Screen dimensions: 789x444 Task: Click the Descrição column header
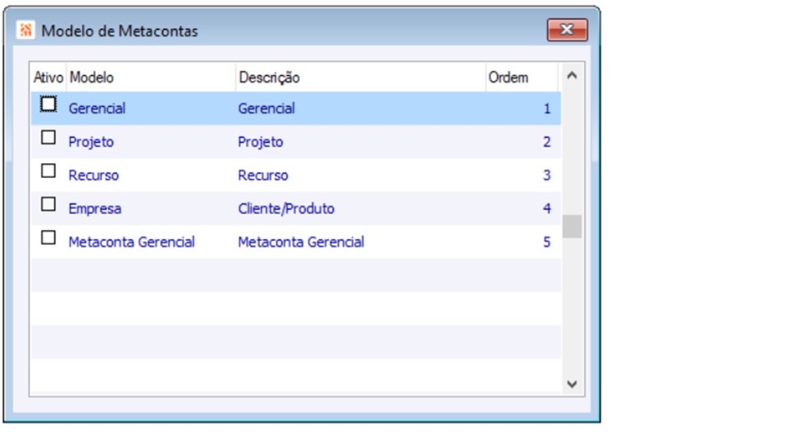[x=360, y=77]
